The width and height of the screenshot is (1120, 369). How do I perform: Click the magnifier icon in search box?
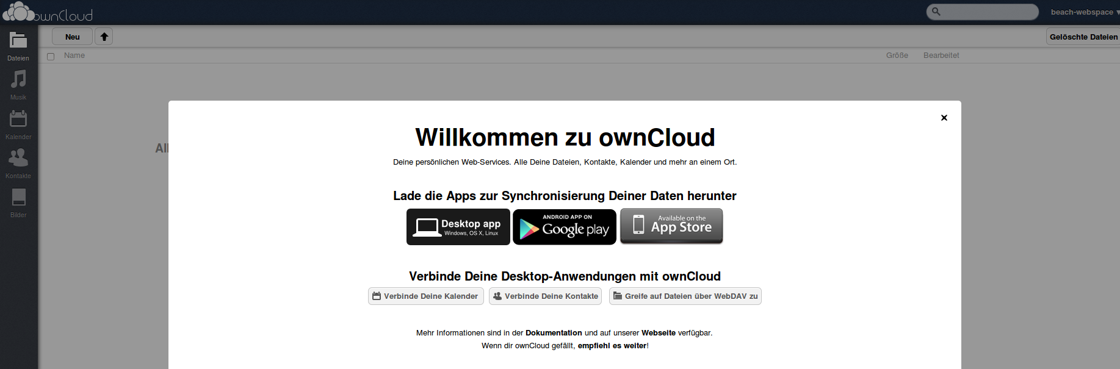tap(936, 12)
